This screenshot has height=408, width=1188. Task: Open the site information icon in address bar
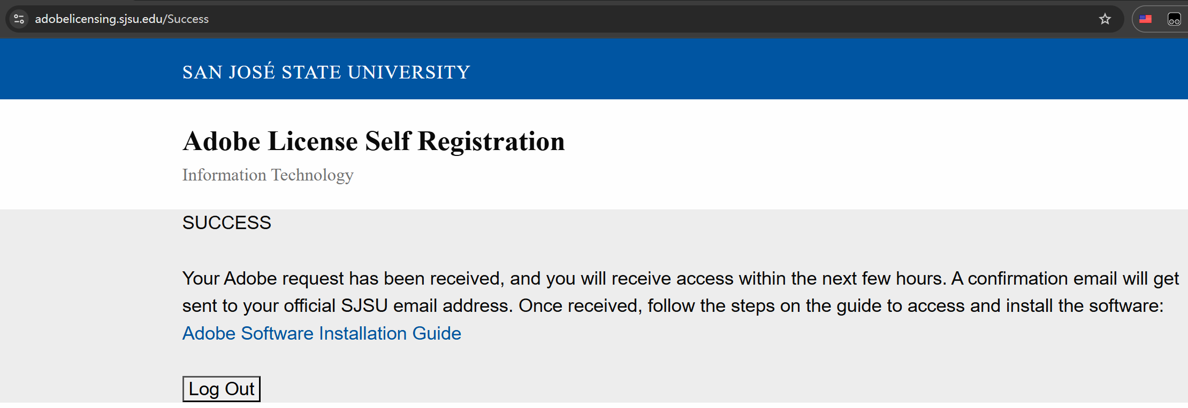pyautogui.click(x=19, y=19)
